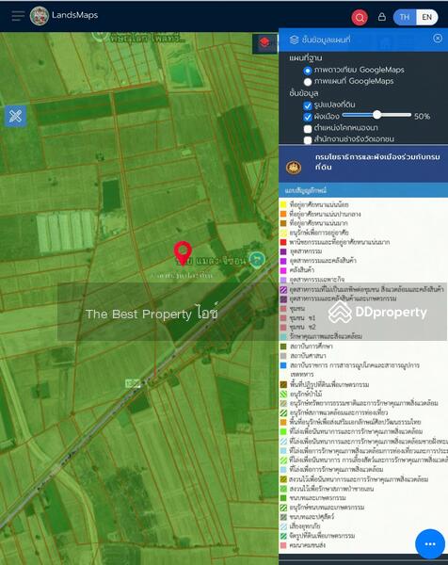448x565 pixels.
Task: Open the hamburger menu
Action: 18,16
